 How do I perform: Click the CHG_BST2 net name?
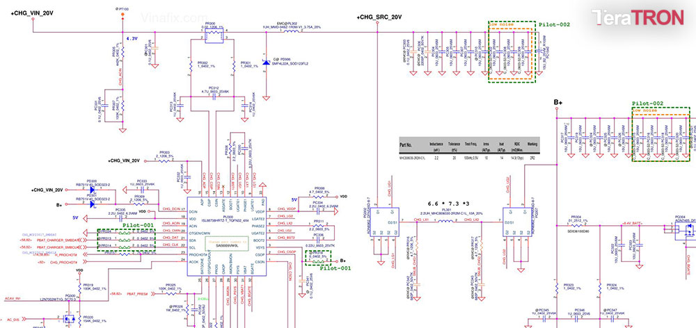tap(286, 238)
